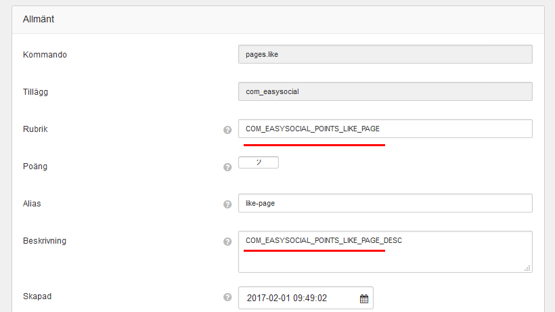Click the help icon beside Rubrik

[227, 130]
